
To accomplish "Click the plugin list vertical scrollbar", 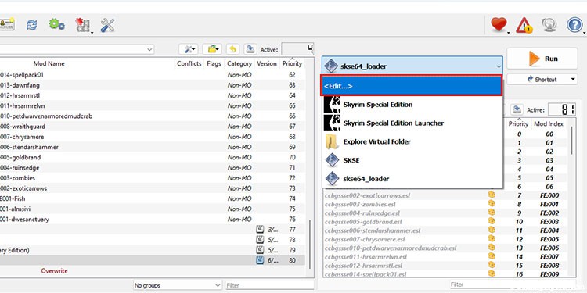I will coord(571,140).
